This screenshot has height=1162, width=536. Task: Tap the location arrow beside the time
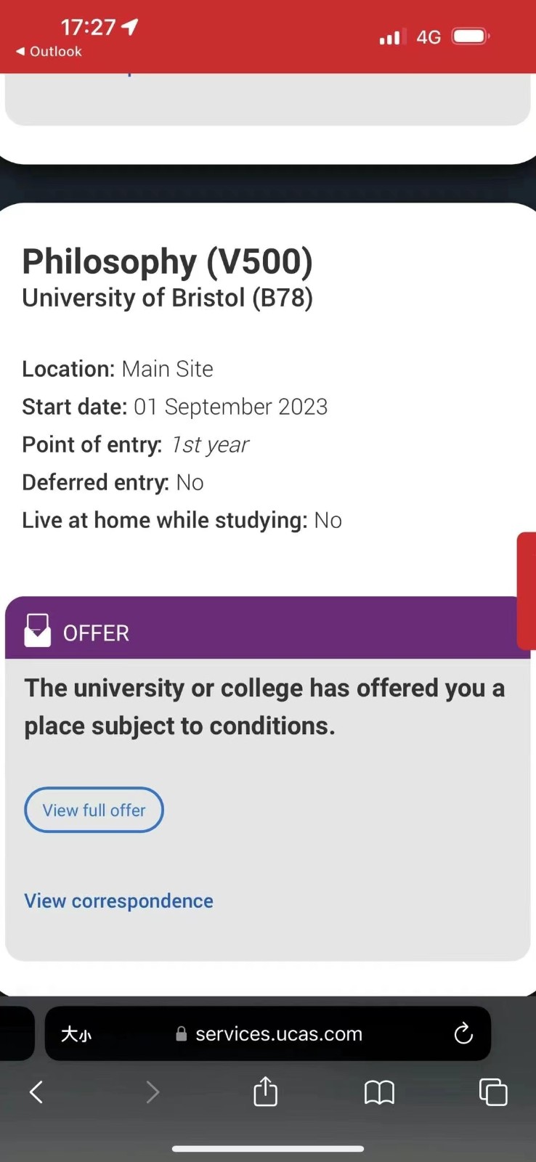130,27
